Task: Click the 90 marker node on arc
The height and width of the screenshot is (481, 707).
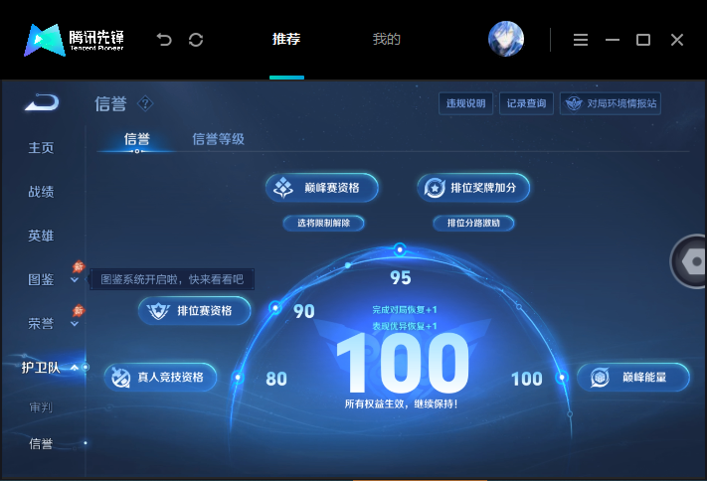Action: (275, 308)
